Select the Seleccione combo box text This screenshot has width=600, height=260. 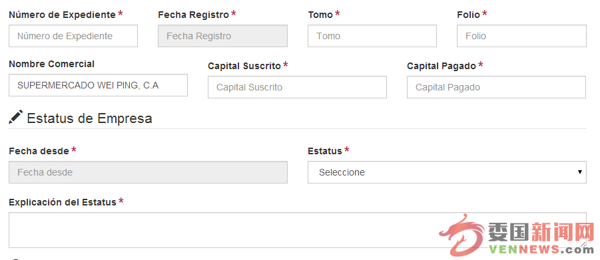342,172
